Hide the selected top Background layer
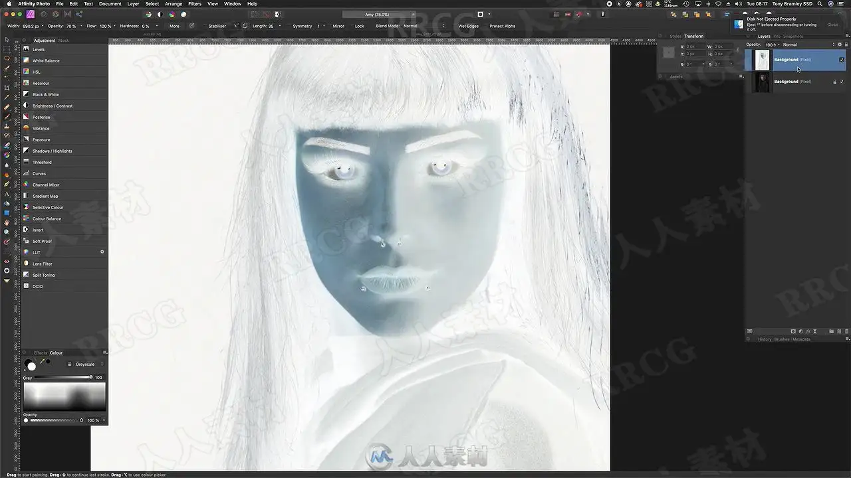 tap(842, 60)
